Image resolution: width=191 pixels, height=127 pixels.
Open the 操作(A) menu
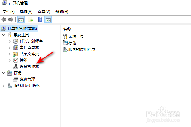point(26,12)
